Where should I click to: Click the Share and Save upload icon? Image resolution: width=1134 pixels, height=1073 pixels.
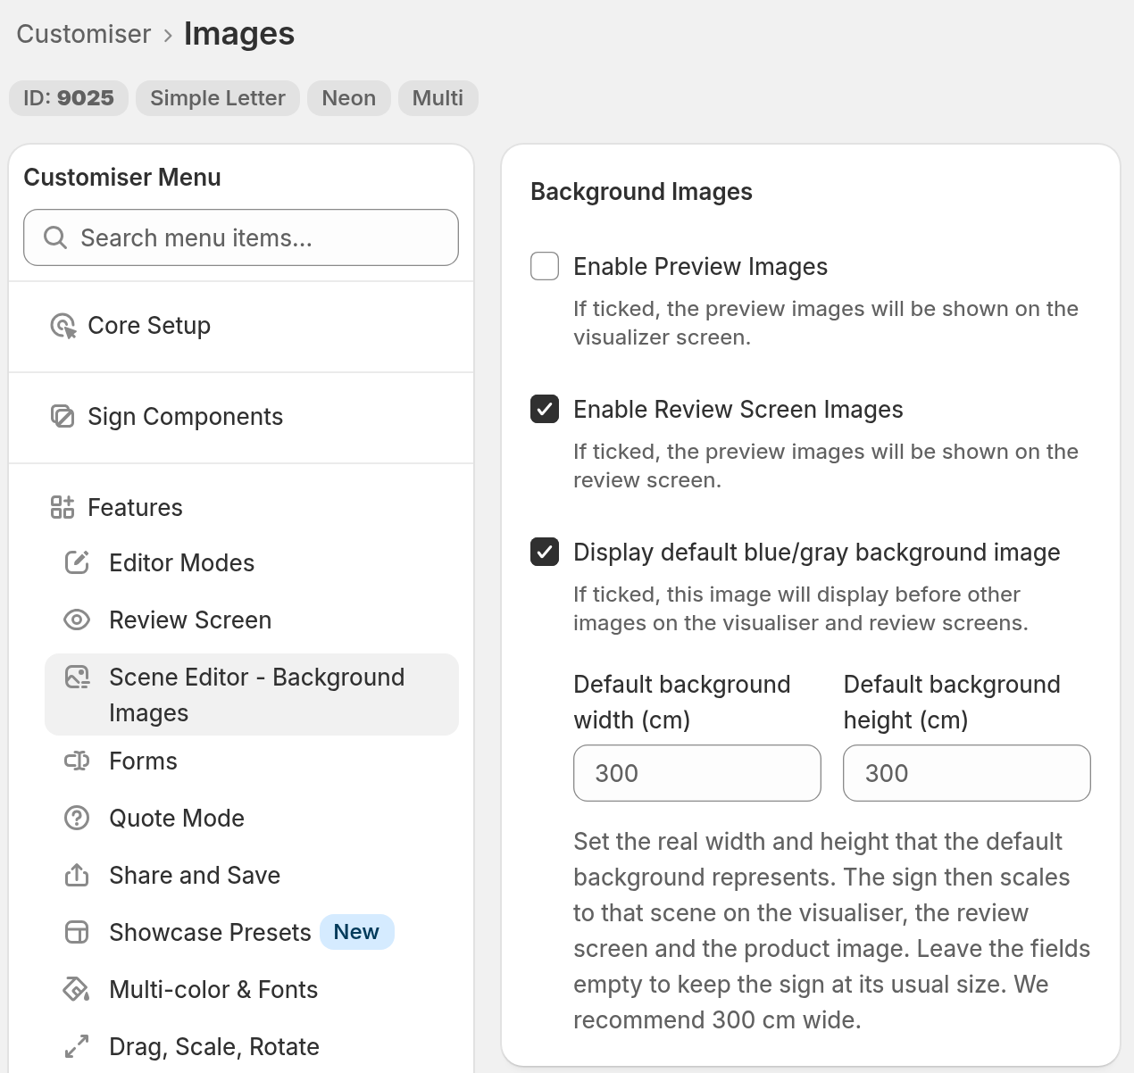[x=77, y=875]
